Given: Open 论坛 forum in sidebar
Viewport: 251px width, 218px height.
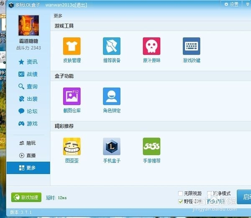Looking at the screenshot, I should tap(28, 111).
